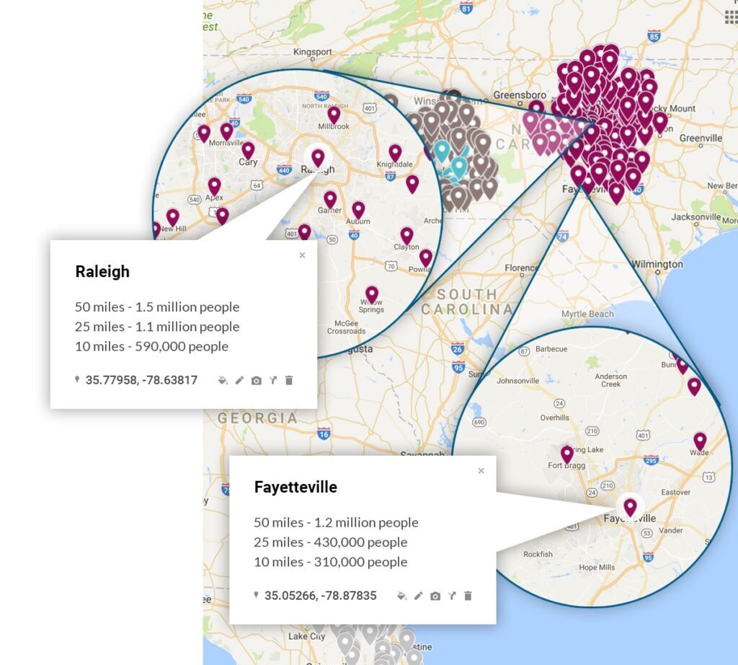Click the Florence city label
The width and height of the screenshot is (738, 665).
(x=521, y=268)
